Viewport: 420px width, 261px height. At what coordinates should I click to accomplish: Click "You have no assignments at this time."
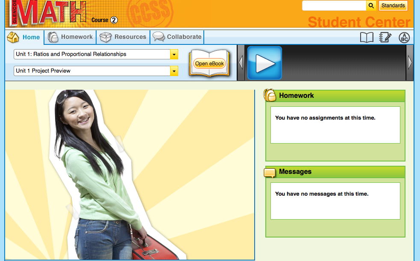(x=325, y=118)
